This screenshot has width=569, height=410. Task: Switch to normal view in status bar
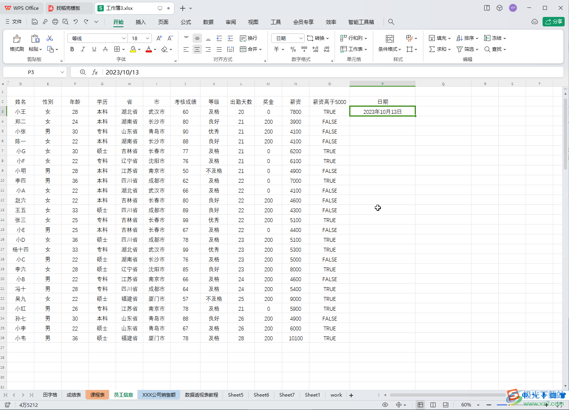point(420,405)
